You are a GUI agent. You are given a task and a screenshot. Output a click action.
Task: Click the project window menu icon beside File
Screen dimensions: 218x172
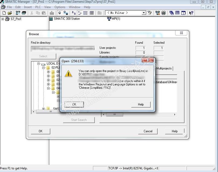[x=3, y=7]
